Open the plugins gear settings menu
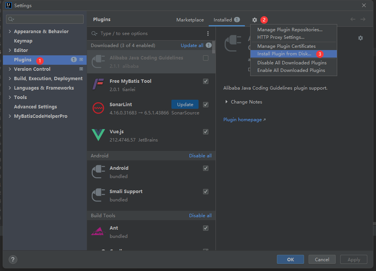Viewport: 376px width, 271px height. pyautogui.click(x=254, y=20)
